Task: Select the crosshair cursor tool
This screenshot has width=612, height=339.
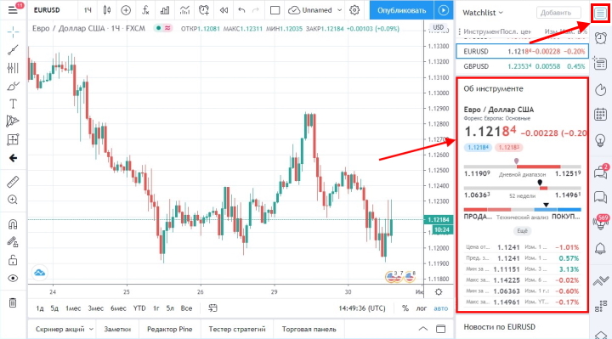Action: 13,32
